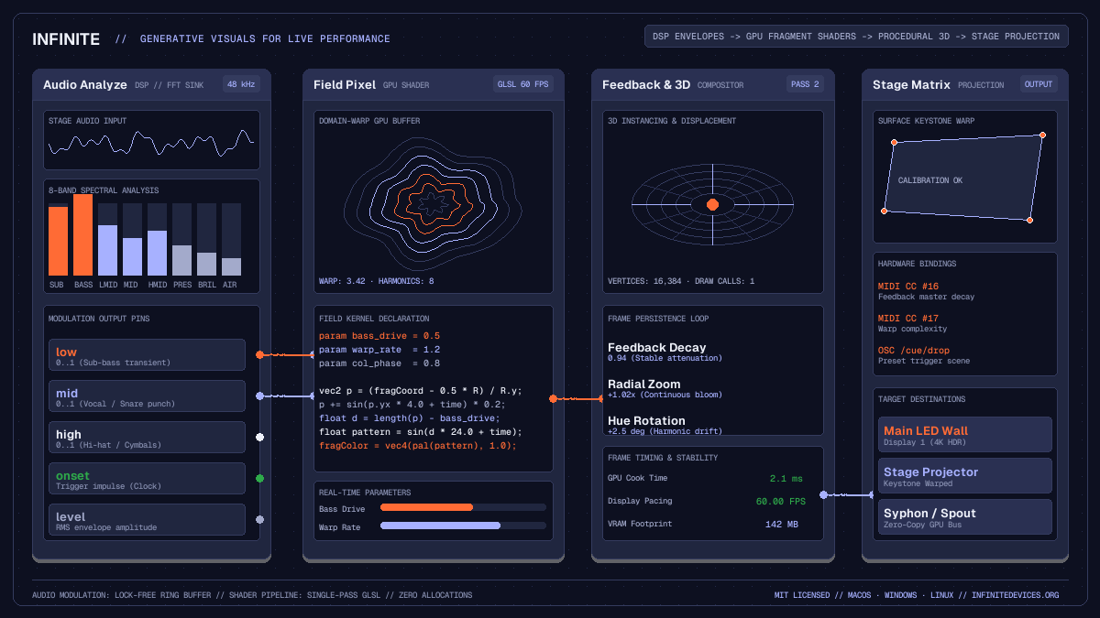Click the Stage Matrix panel title

[x=911, y=84]
